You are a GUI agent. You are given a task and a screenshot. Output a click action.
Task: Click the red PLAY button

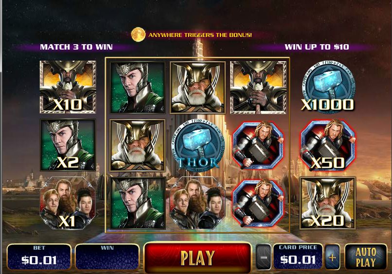[x=198, y=257]
